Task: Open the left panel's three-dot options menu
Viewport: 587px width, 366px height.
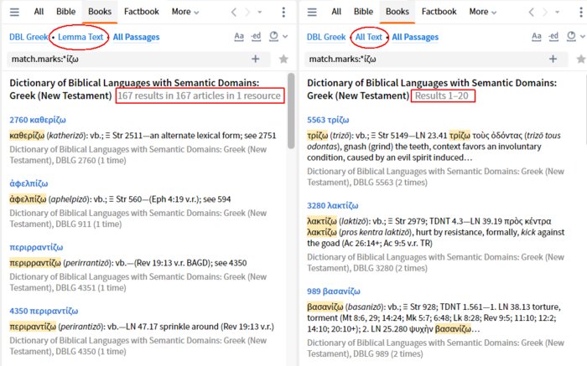Action: 283,13
